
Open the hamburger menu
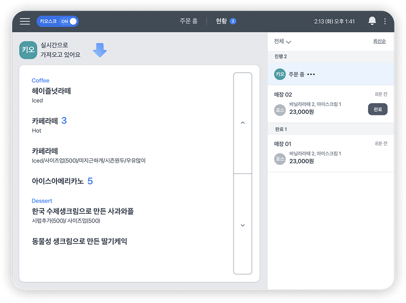(x=25, y=21)
